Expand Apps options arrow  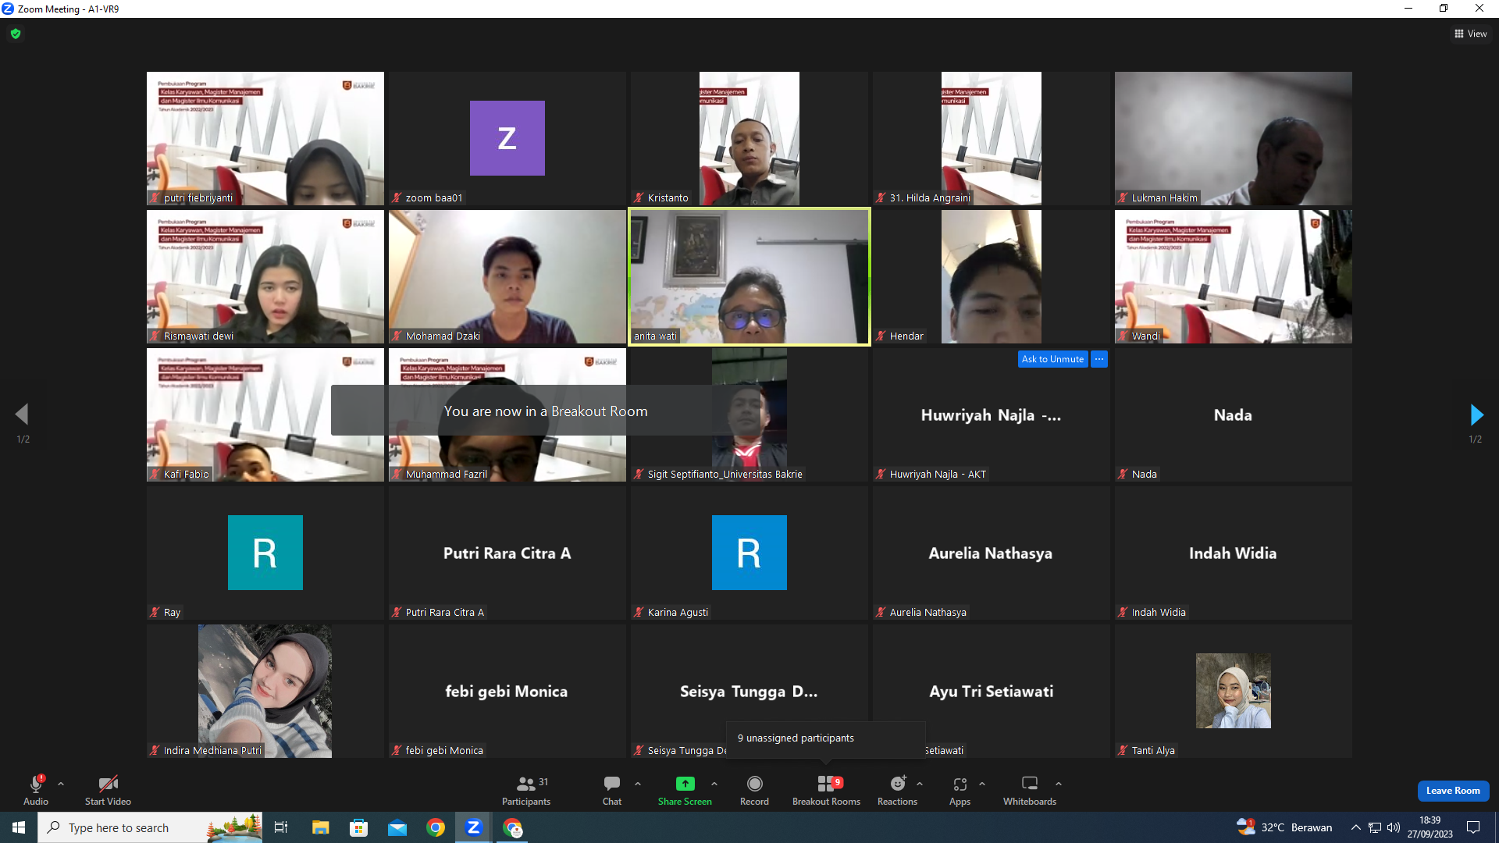tap(982, 784)
